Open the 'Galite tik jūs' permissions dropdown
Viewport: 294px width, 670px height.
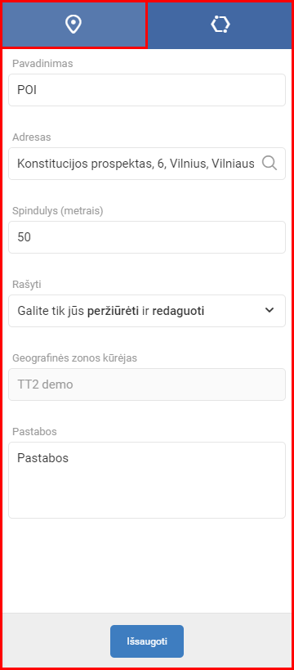pyautogui.click(x=147, y=311)
